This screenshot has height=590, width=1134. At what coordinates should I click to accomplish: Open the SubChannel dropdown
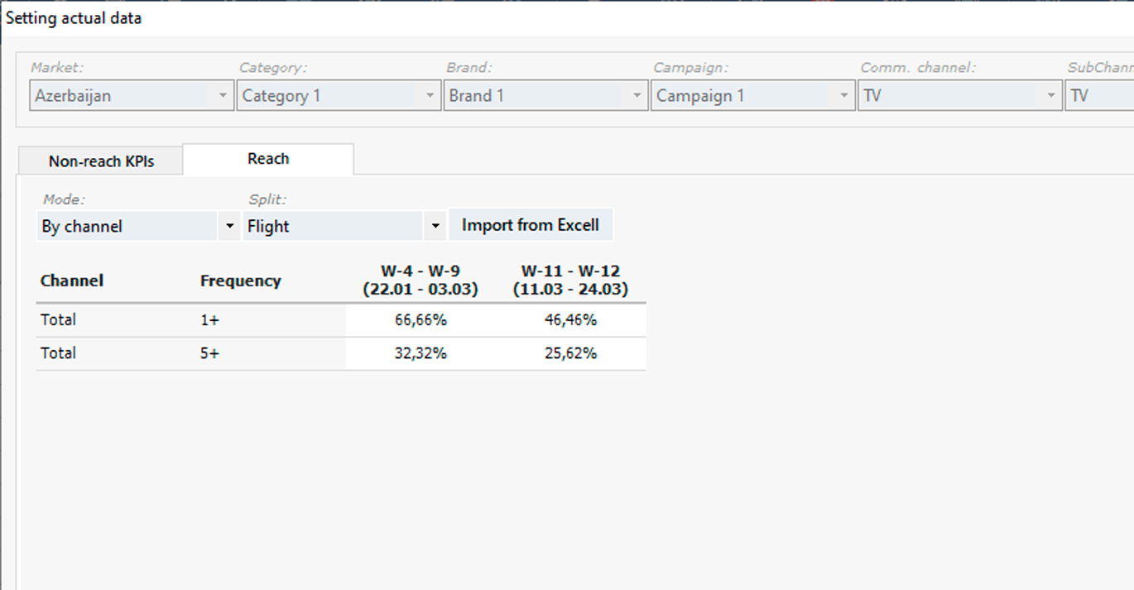tap(1099, 95)
